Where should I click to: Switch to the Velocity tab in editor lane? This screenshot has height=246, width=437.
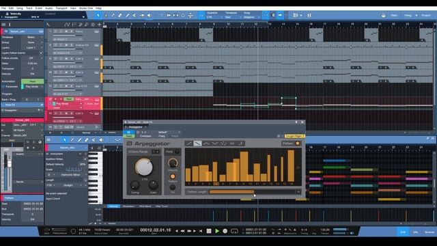coord(113,206)
